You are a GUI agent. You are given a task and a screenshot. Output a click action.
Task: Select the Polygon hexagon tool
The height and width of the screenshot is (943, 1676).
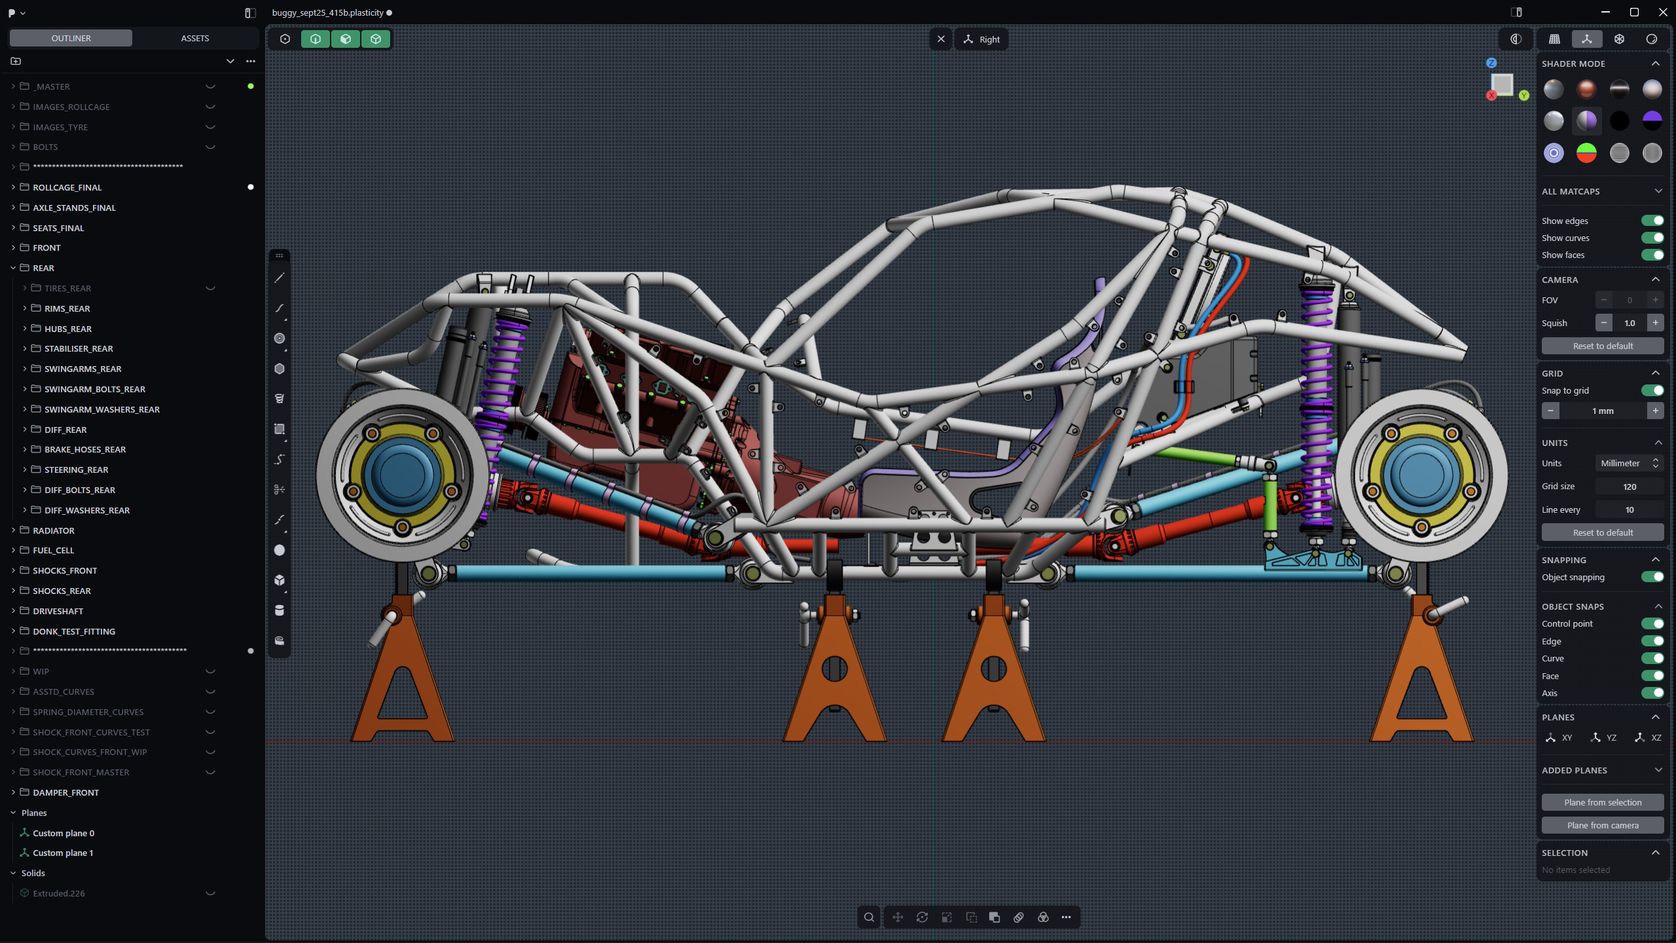[280, 369]
